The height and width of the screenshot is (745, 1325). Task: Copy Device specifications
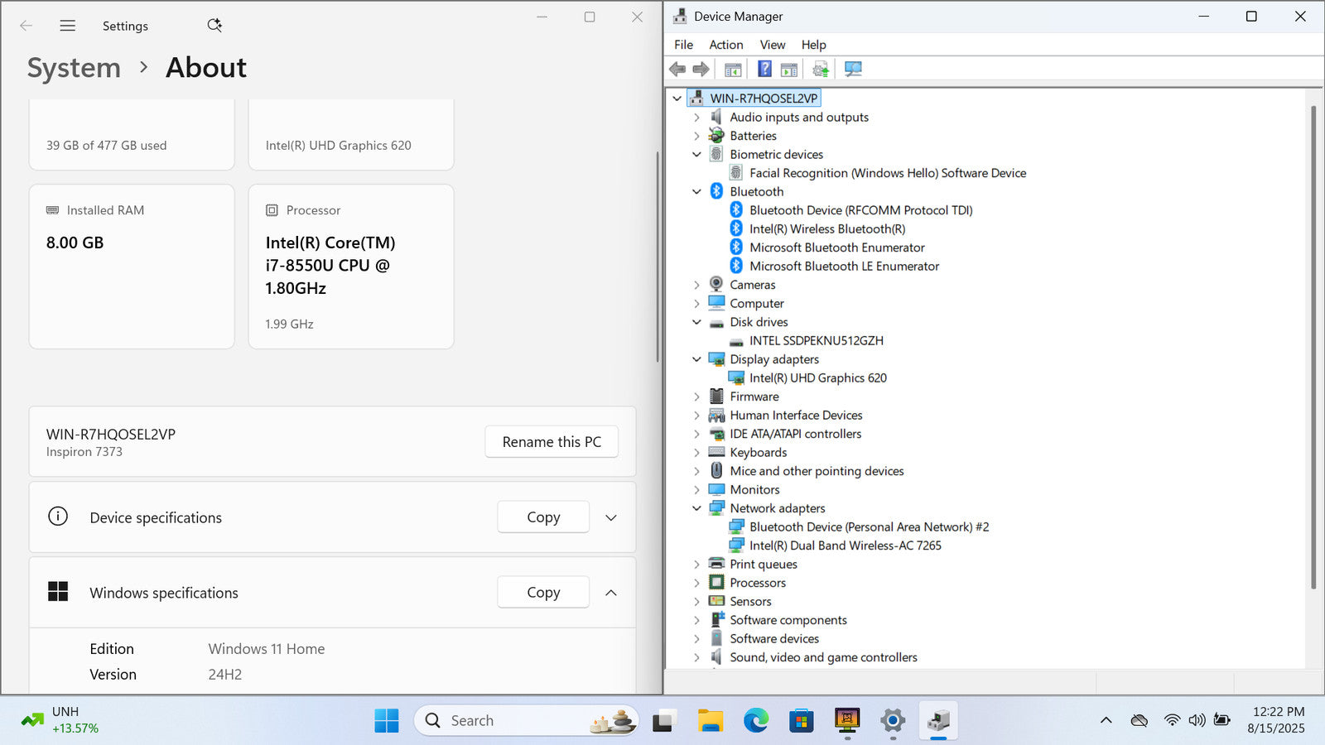pyautogui.click(x=543, y=517)
